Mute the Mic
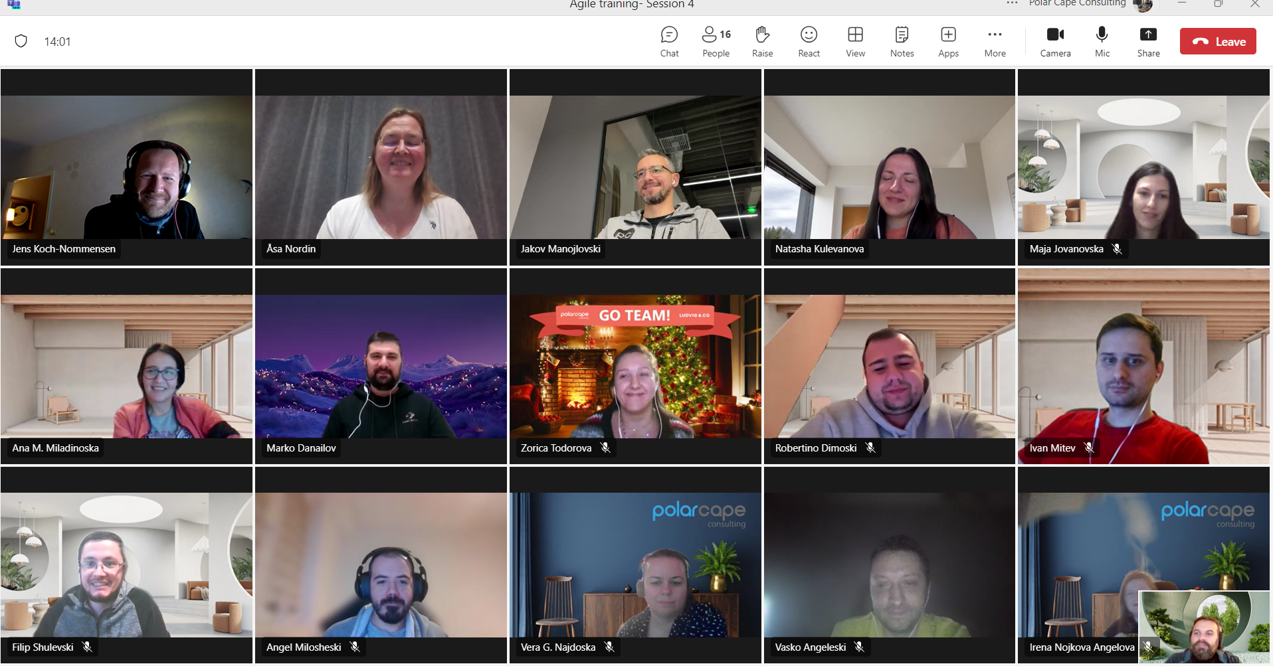 [1102, 42]
